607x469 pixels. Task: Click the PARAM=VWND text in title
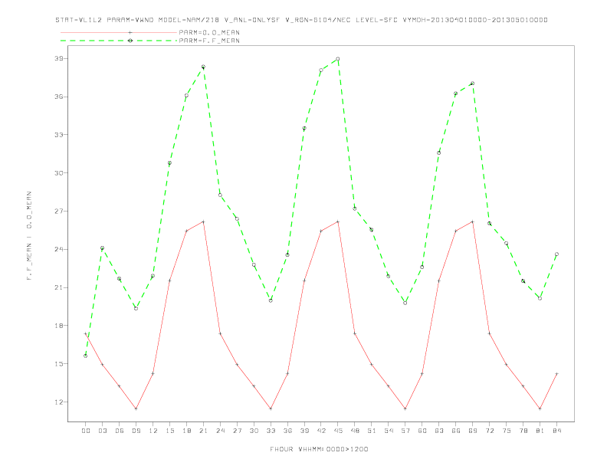[x=130, y=20]
